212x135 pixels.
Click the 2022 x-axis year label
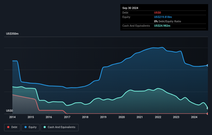pyautogui.click(x=158, y=117)
